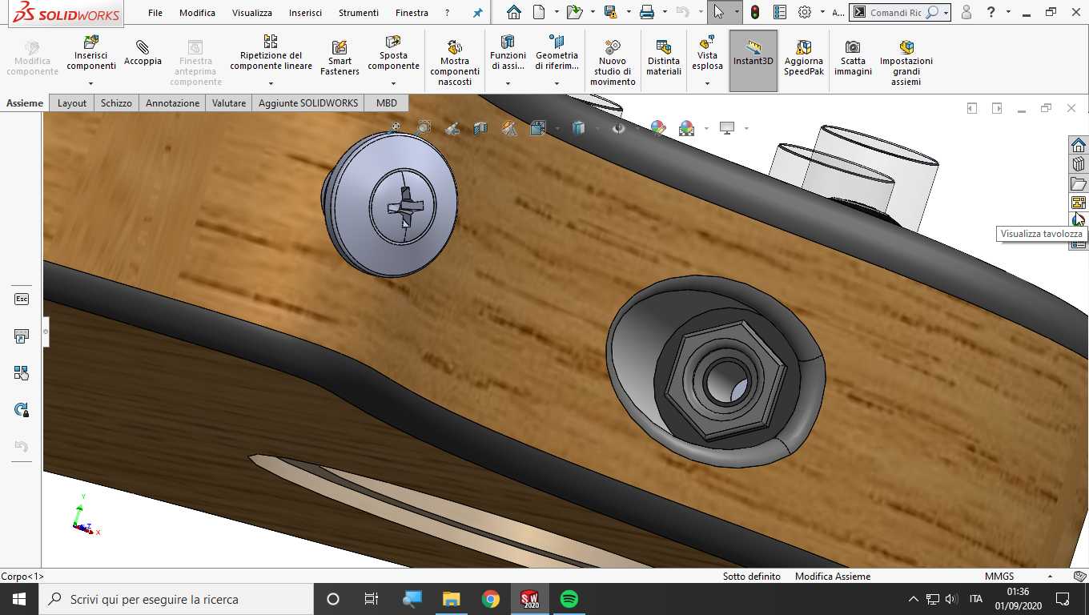Select the Accoppia mate tool
The image size is (1089, 615).
coord(143,53)
